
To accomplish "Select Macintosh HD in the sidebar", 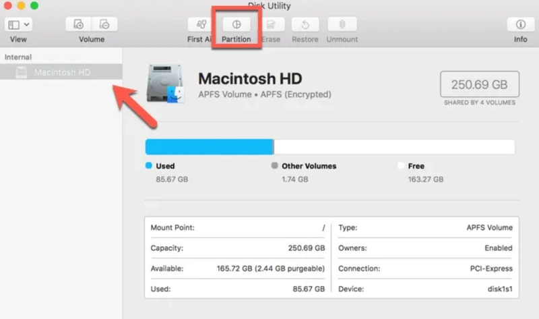I will coord(62,72).
